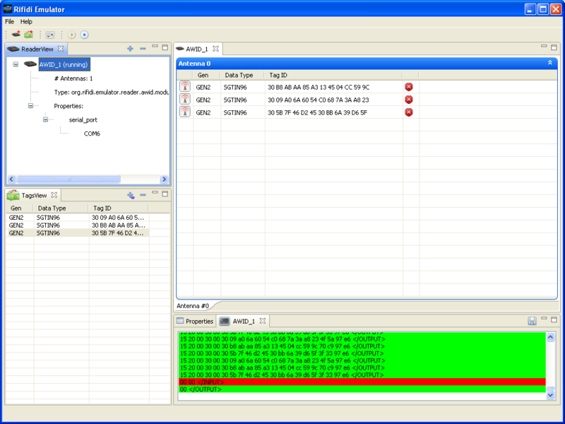Click the create tags toolbar icon

point(28,34)
